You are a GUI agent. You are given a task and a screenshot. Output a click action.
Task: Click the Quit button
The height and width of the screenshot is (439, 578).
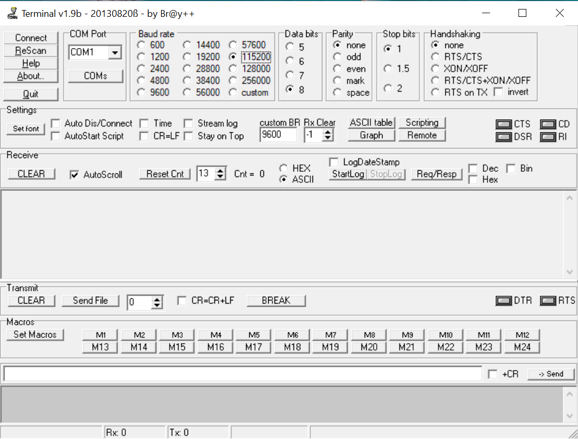[31, 94]
